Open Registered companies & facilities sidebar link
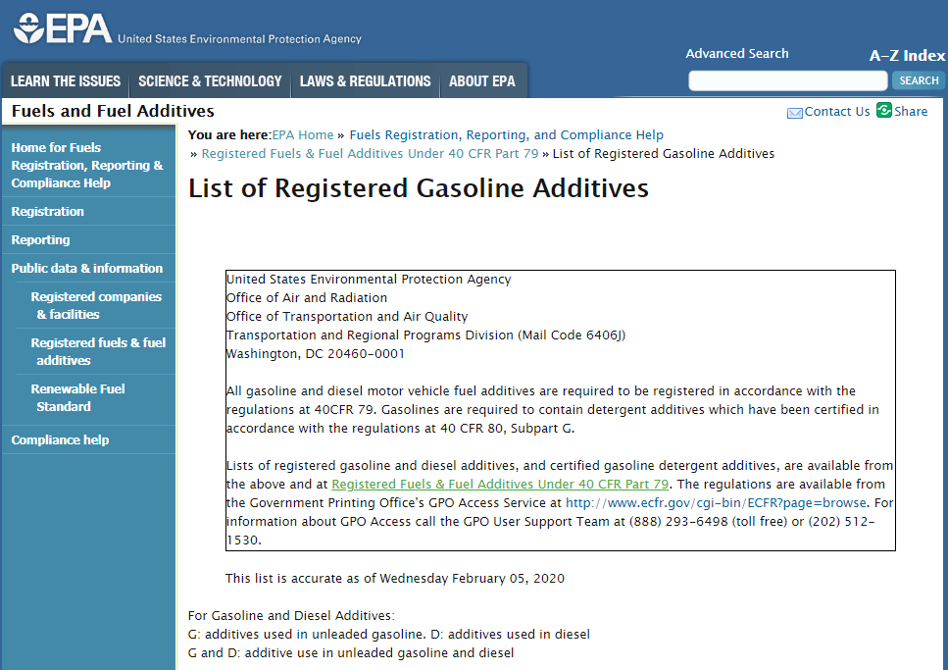The width and height of the screenshot is (948, 670). [96, 306]
